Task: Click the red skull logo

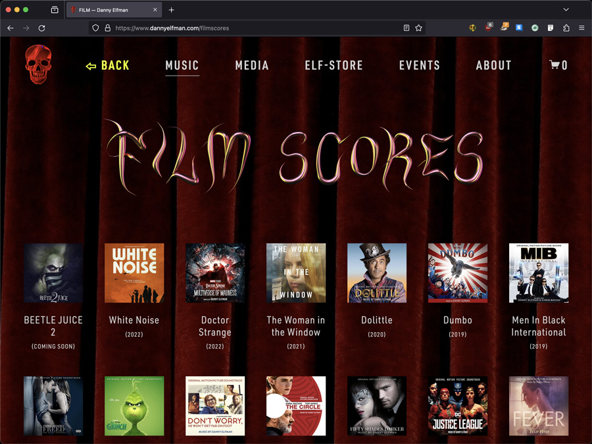Action: click(x=38, y=64)
